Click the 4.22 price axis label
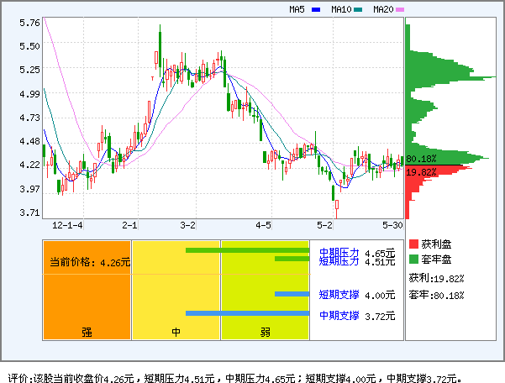 (29, 165)
